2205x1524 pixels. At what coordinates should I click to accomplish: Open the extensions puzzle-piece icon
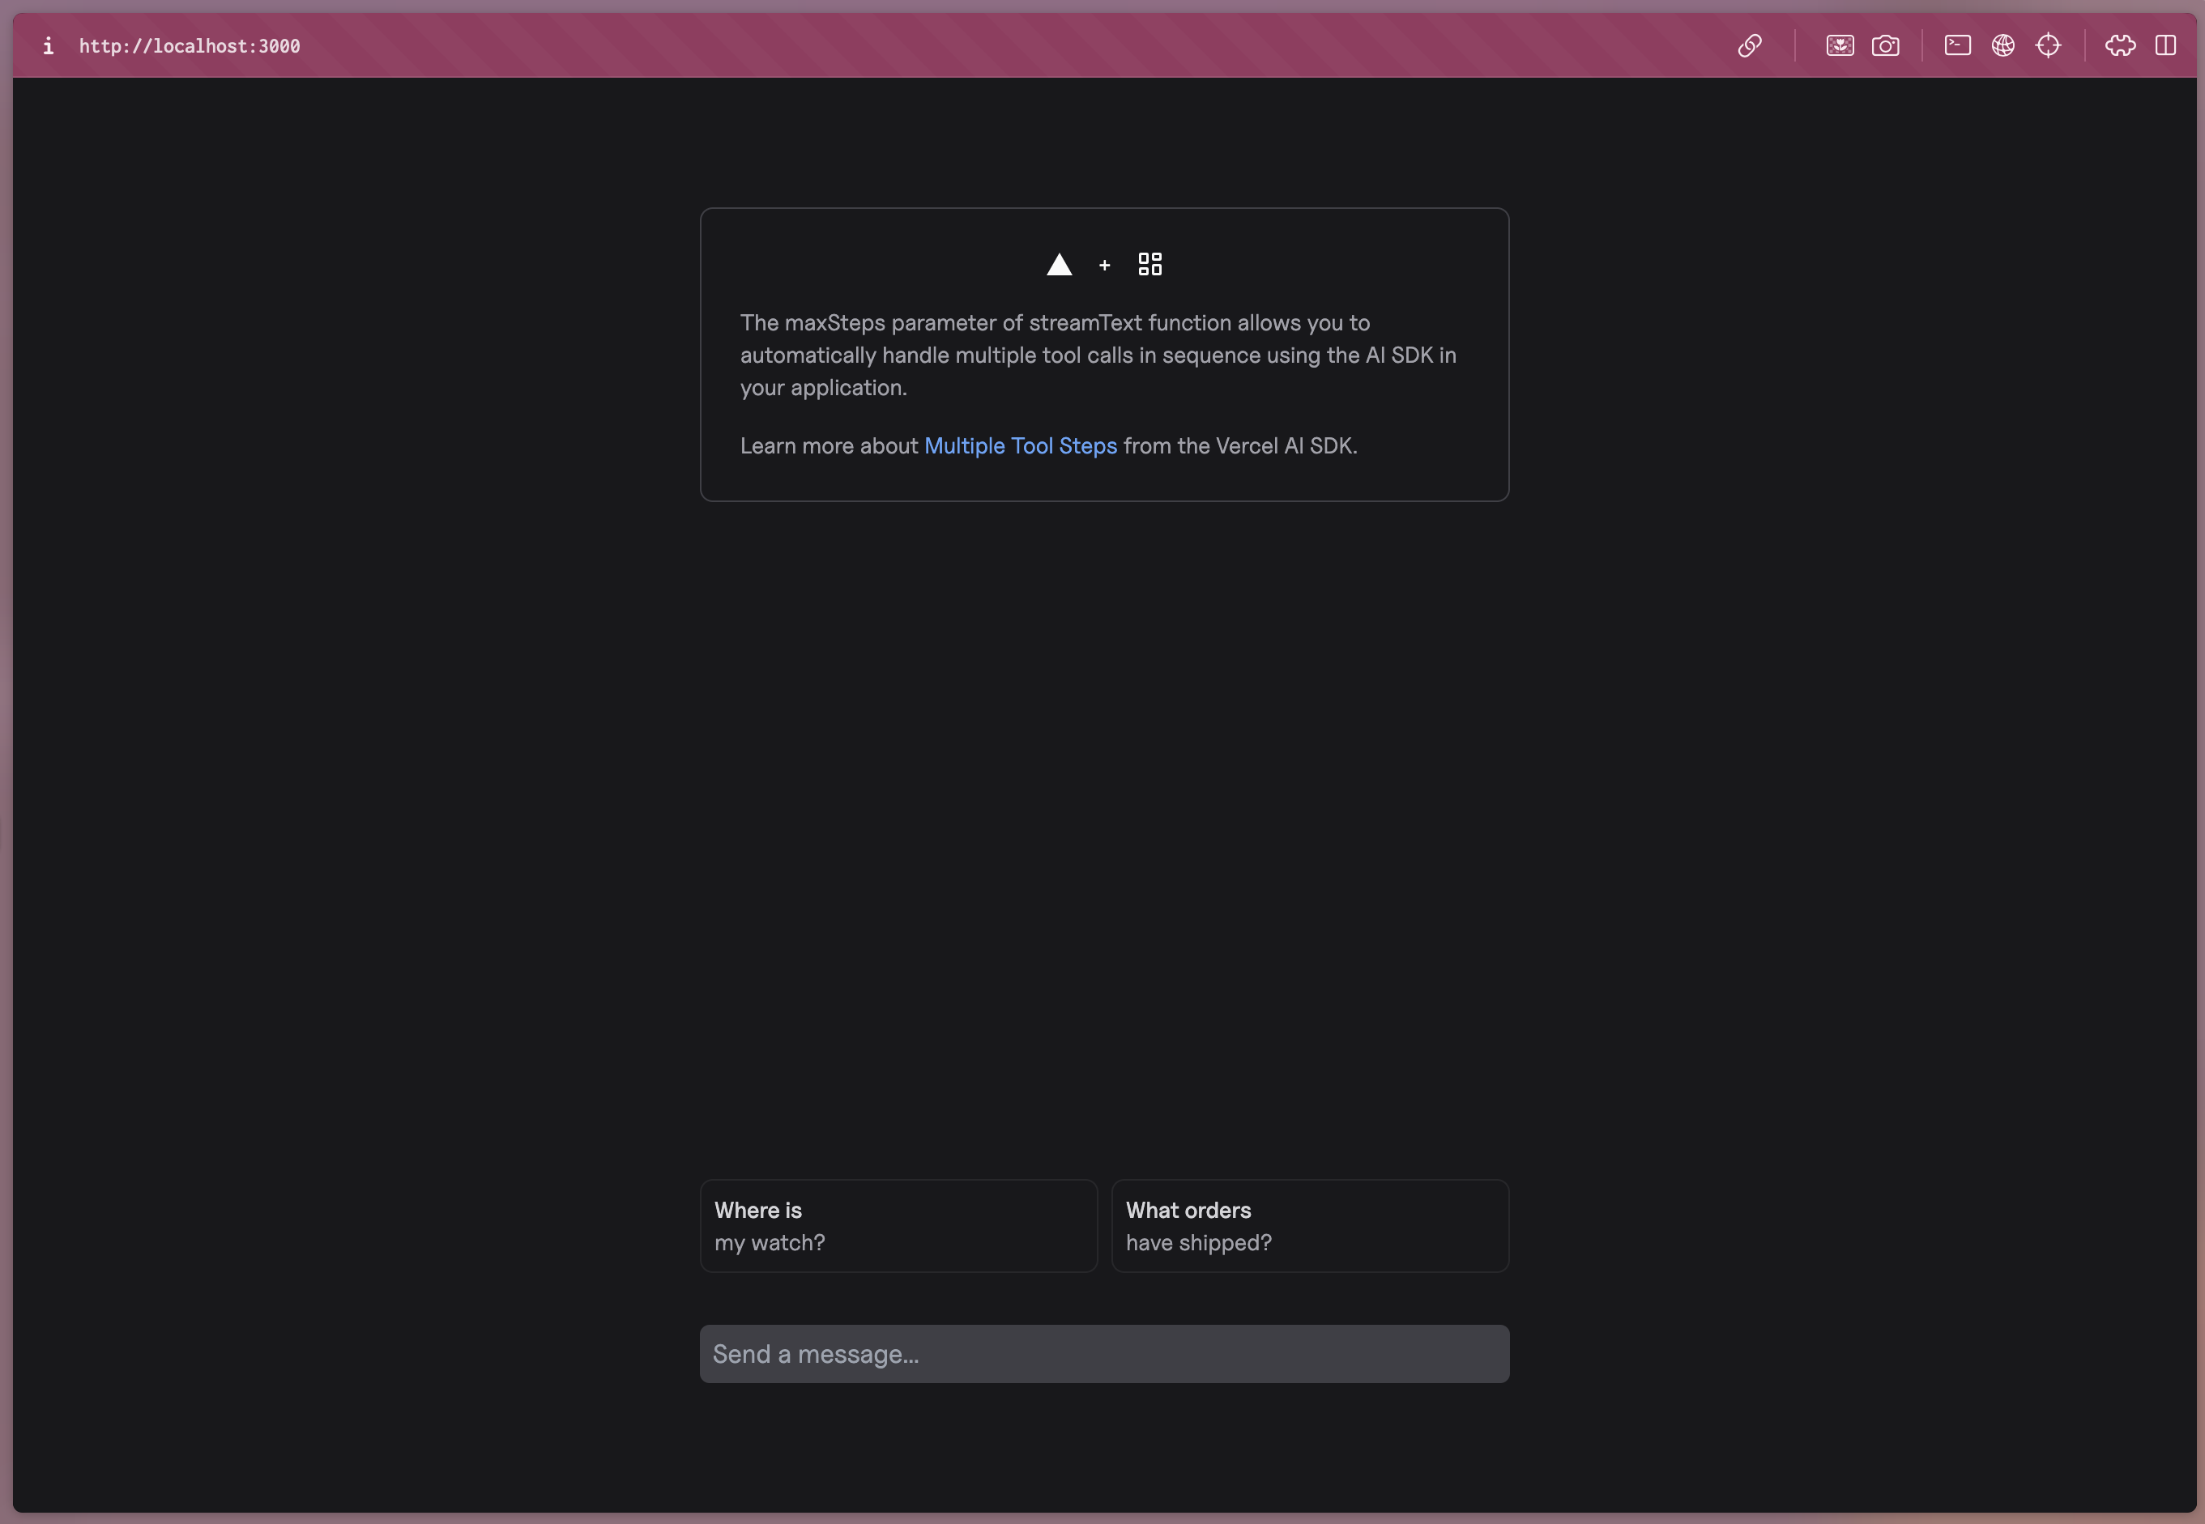pyautogui.click(x=2120, y=45)
